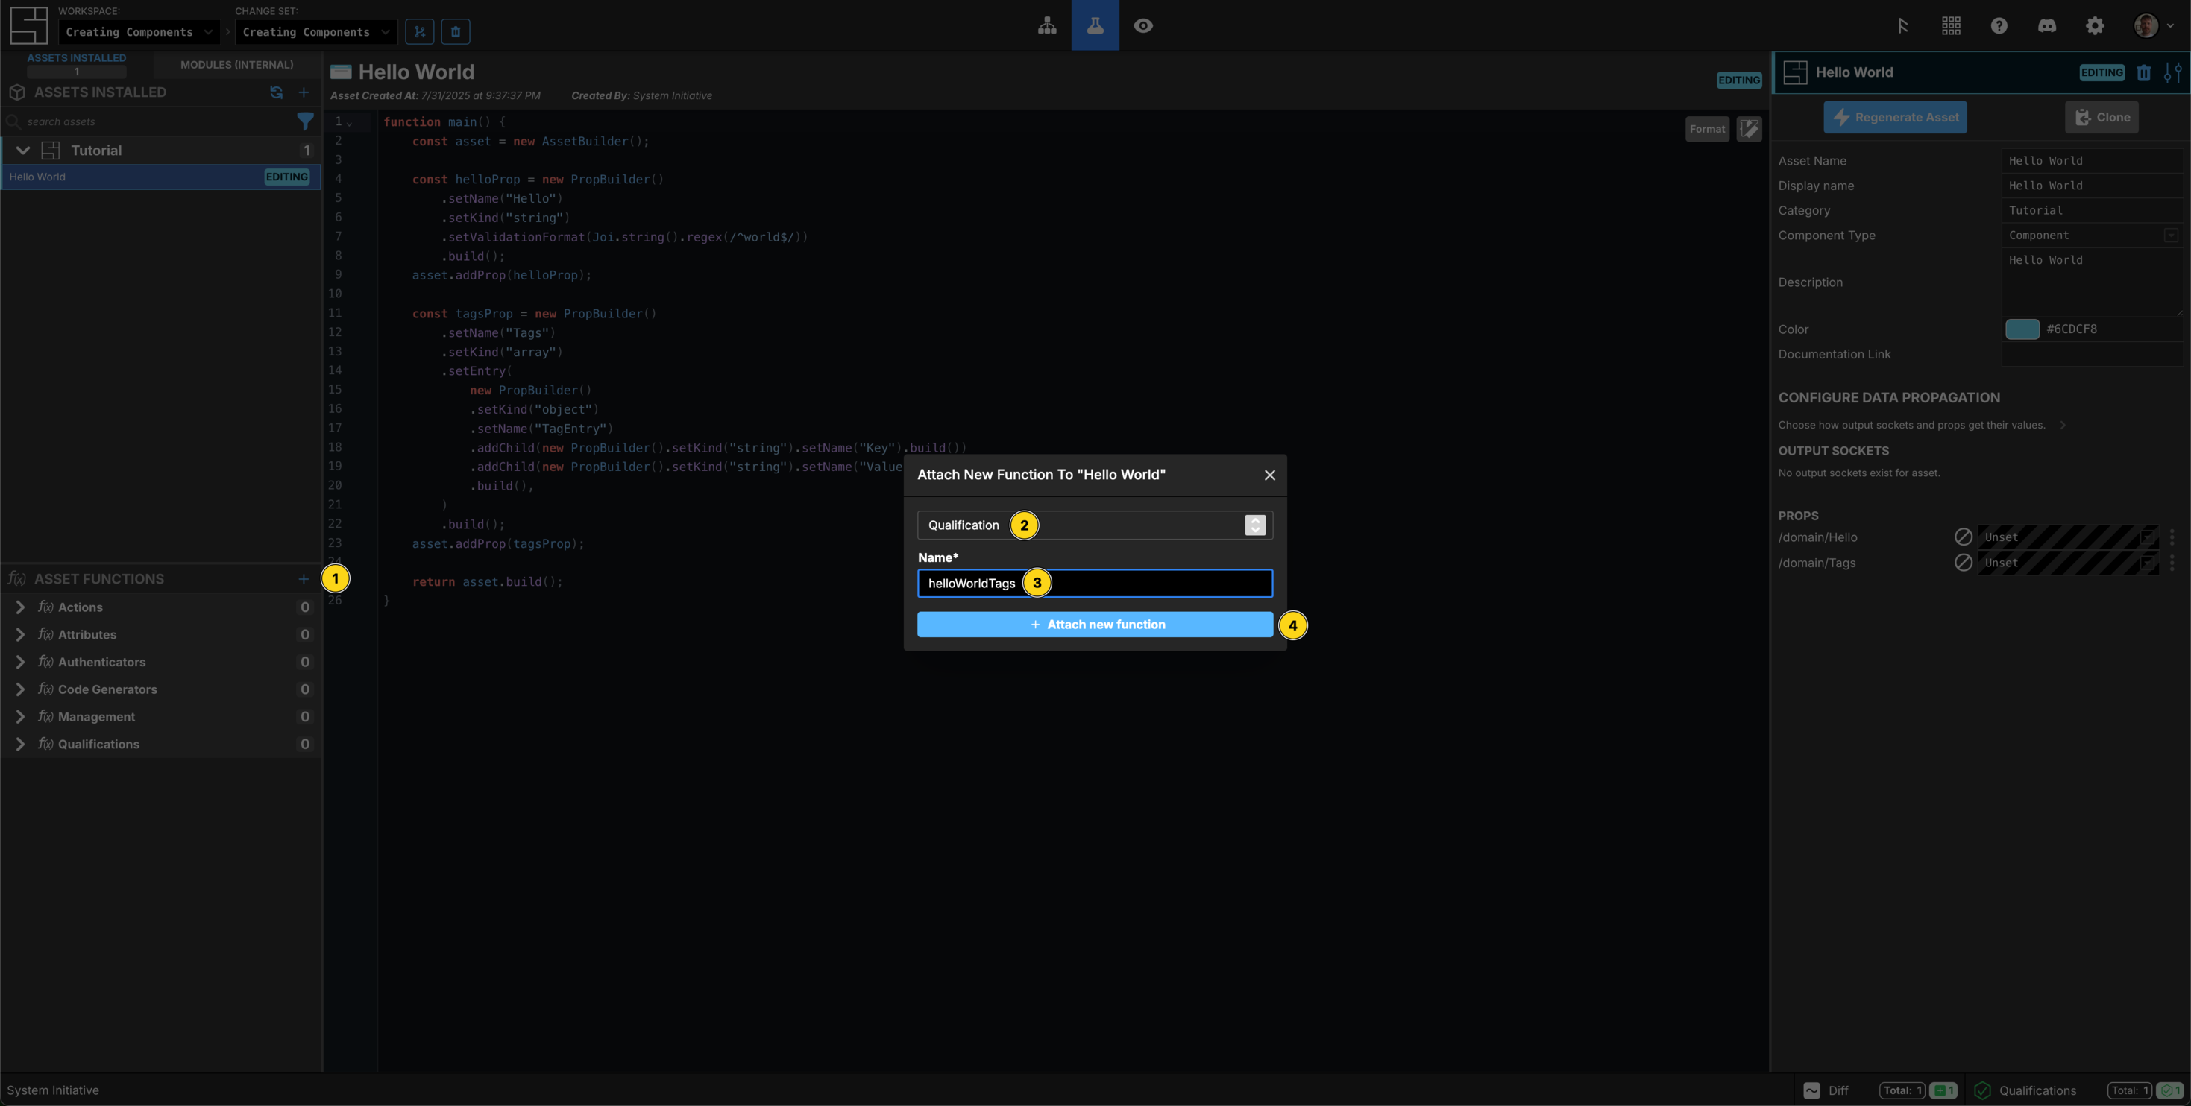The width and height of the screenshot is (2191, 1106).
Task: Open the kebab menu for /domain/Tags
Action: tap(2172, 563)
